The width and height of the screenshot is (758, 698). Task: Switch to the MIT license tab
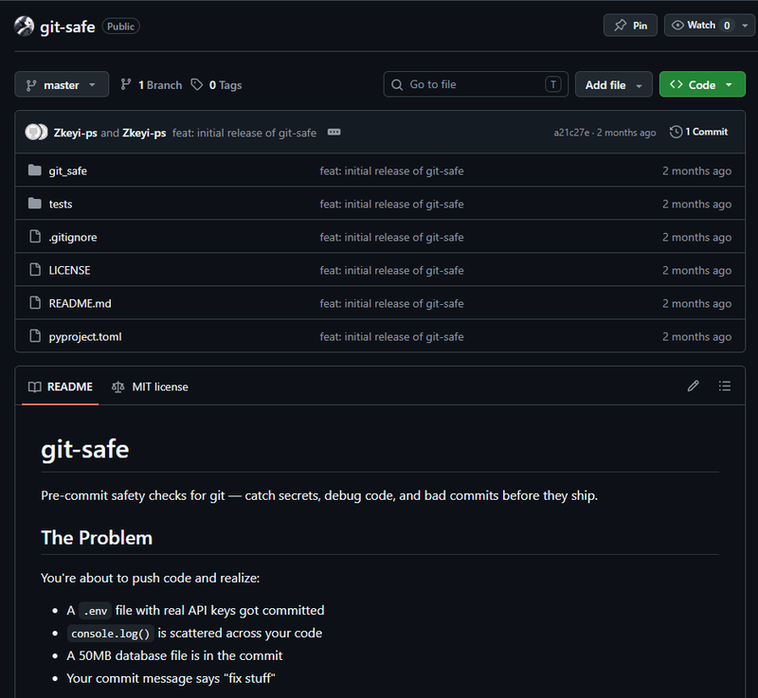(150, 387)
